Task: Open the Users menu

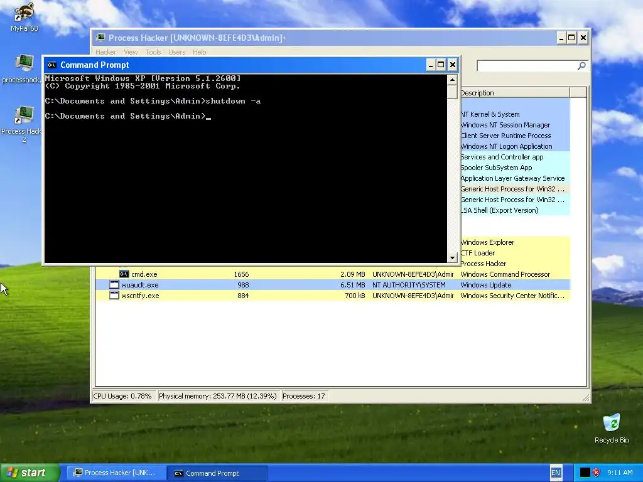Action: pos(176,52)
